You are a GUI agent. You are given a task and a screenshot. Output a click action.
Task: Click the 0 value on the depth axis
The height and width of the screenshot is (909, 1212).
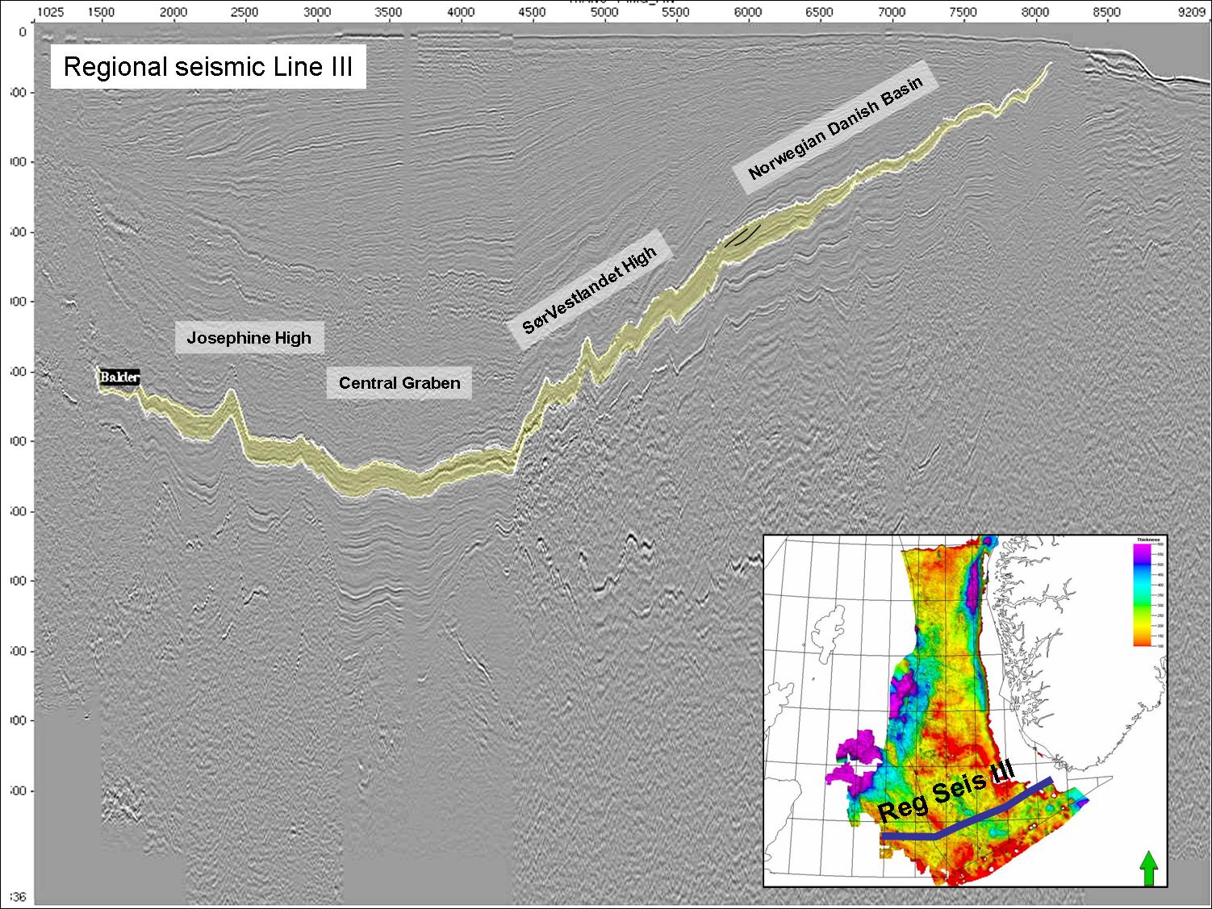(23, 31)
